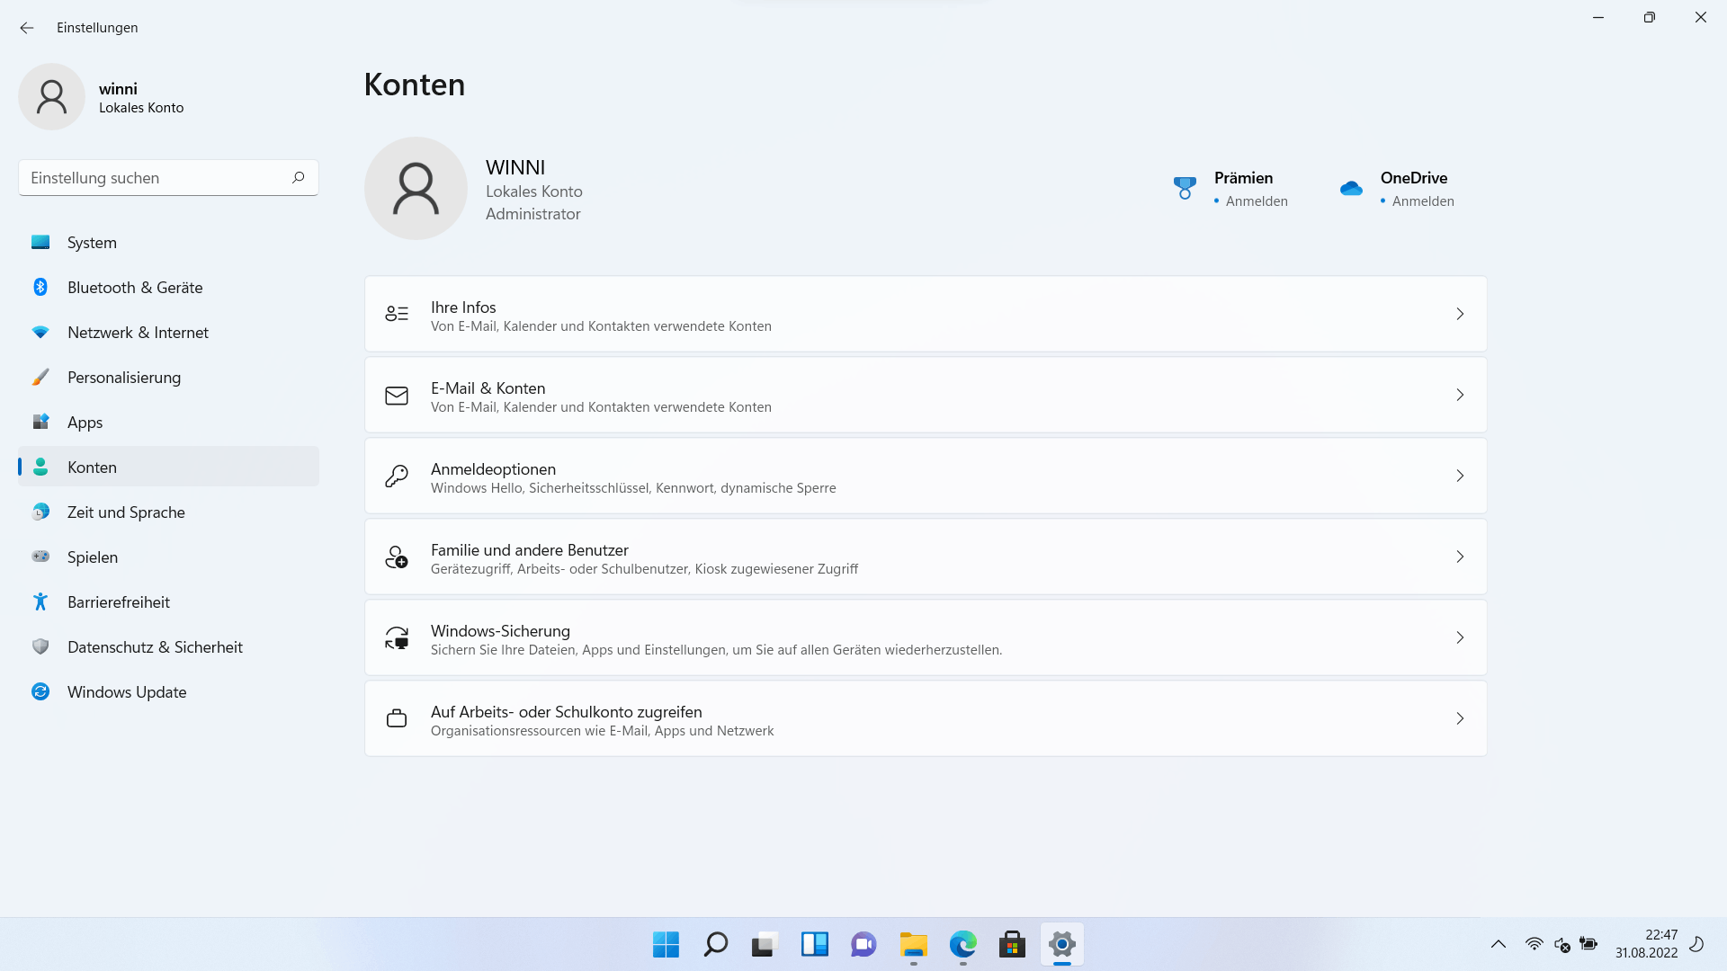Screen dimensions: 1727x971
Task: Expand Familie und andere Benutzer chevron
Action: (x=1460, y=557)
